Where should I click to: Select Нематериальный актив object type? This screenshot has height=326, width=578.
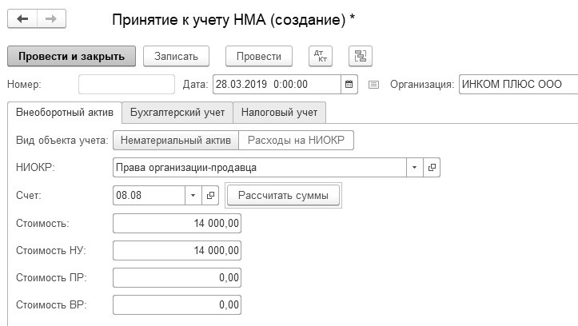tap(175, 140)
